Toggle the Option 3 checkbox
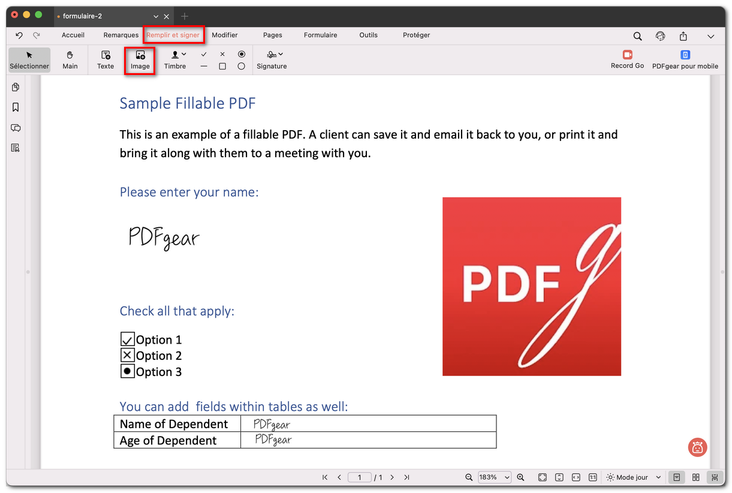 (x=128, y=371)
